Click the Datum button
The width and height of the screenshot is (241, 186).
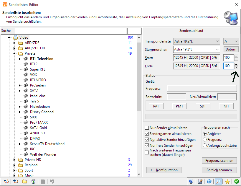click(x=231, y=49)
